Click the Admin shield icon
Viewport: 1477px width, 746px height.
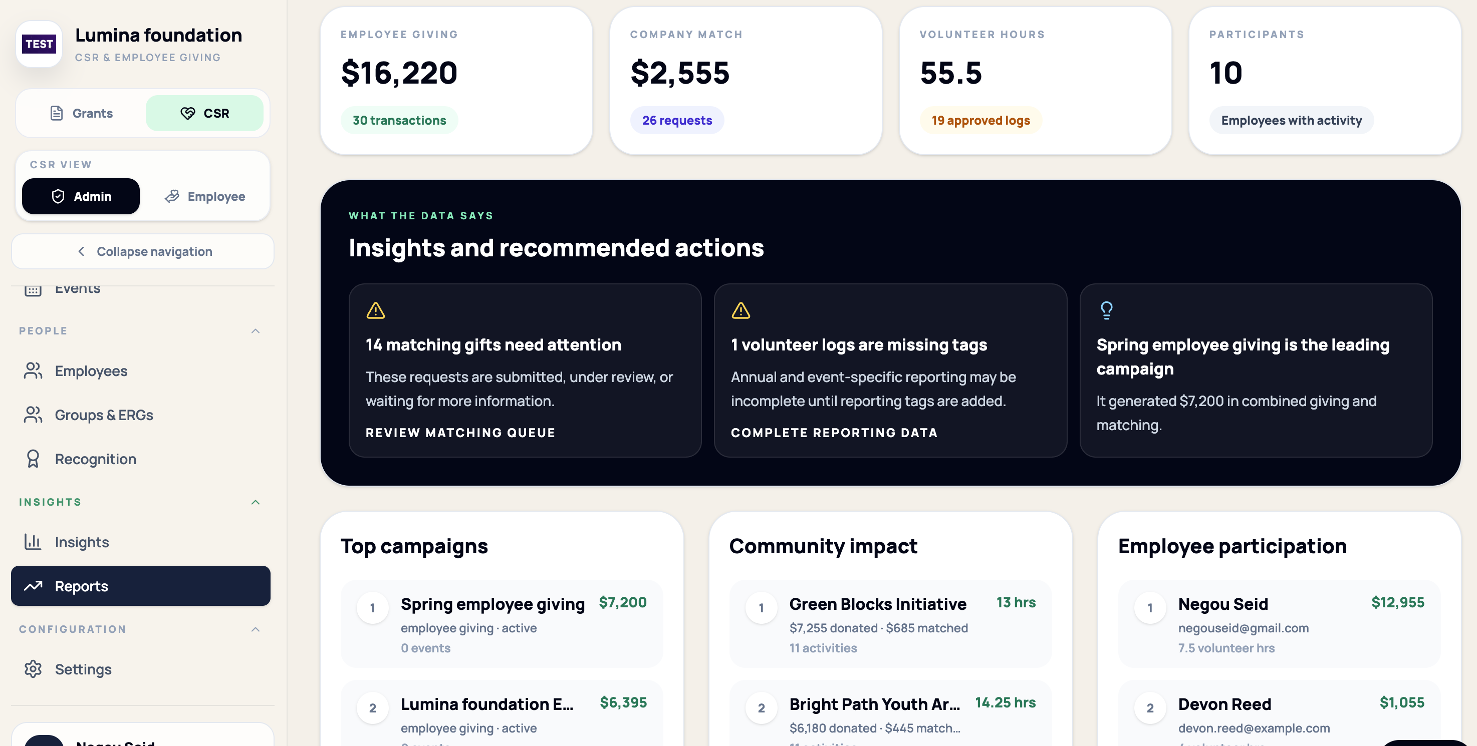click(58, 197)
